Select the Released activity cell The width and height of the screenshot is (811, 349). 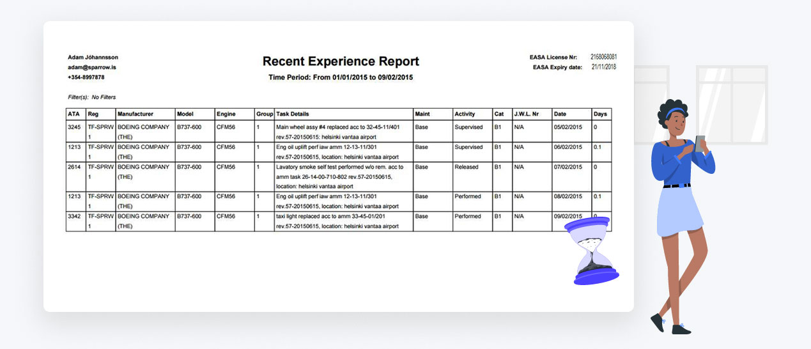pos(467,167)
